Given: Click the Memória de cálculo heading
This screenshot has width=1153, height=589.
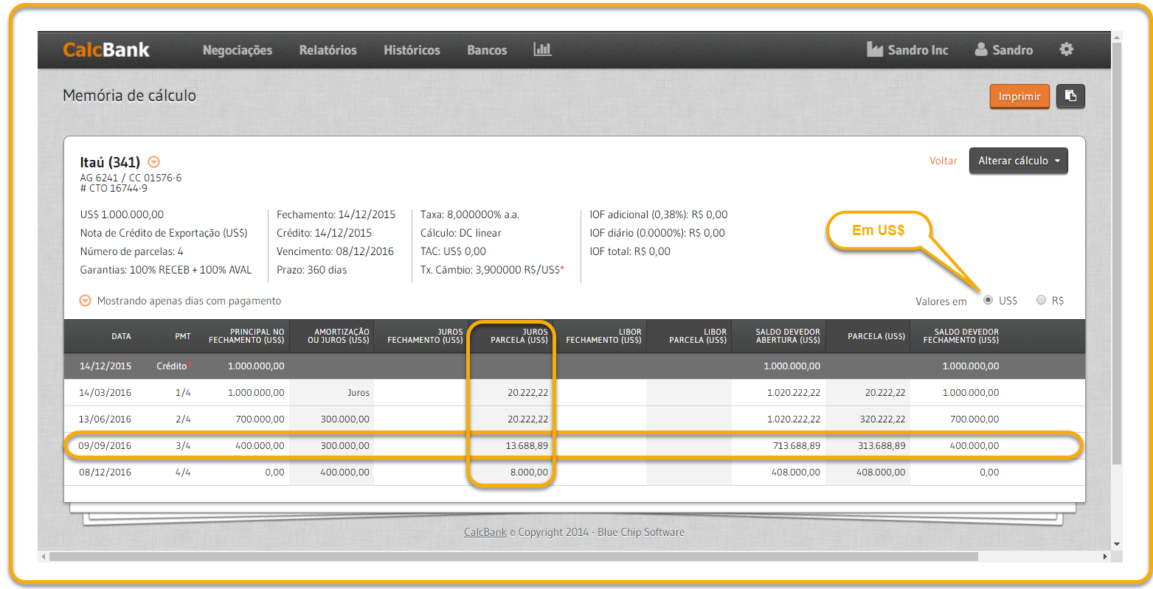Looking at the screenshot, I should coord(129,95).
